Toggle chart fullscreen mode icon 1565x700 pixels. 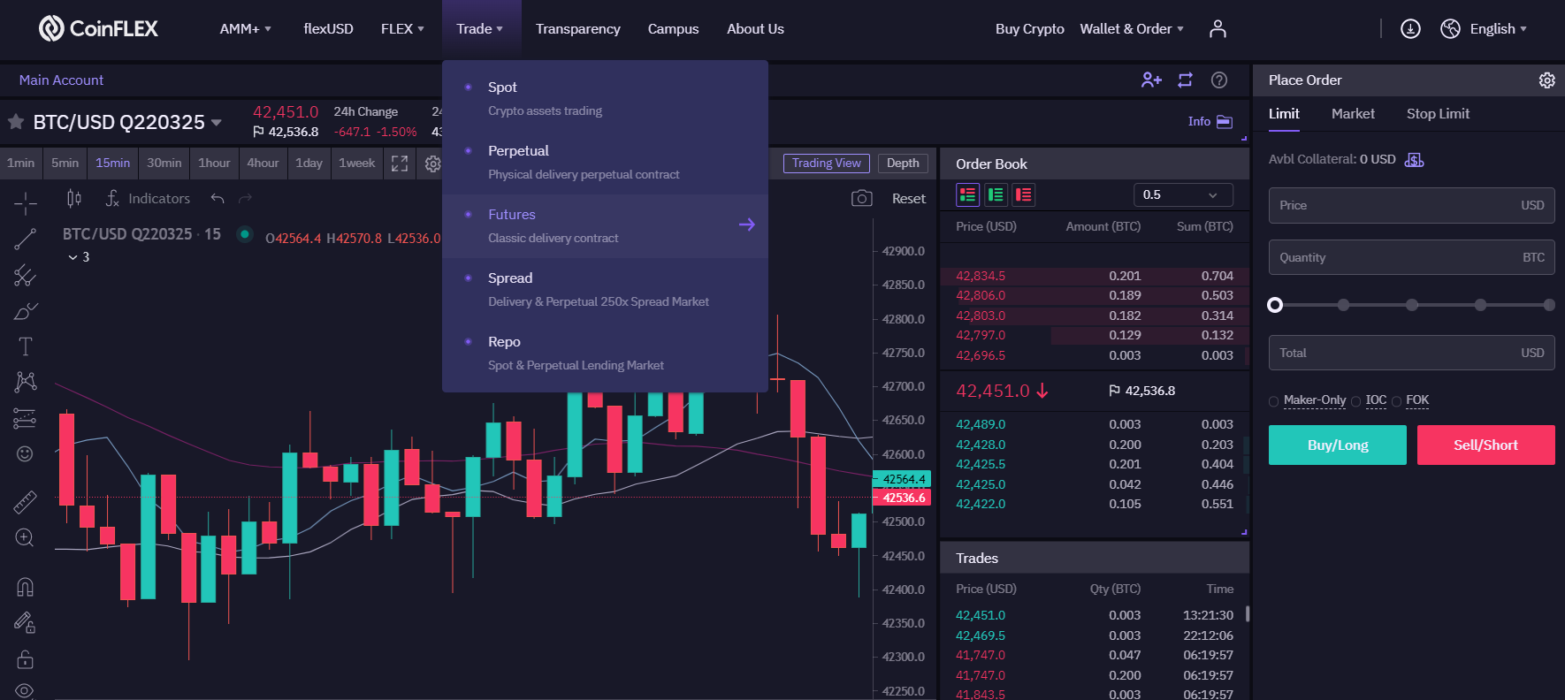(x=400, y=164)
